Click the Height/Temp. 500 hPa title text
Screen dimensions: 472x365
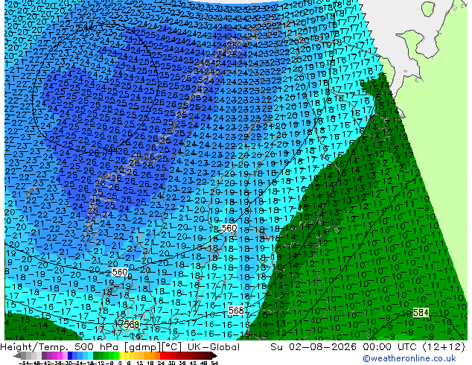[60, 347]
